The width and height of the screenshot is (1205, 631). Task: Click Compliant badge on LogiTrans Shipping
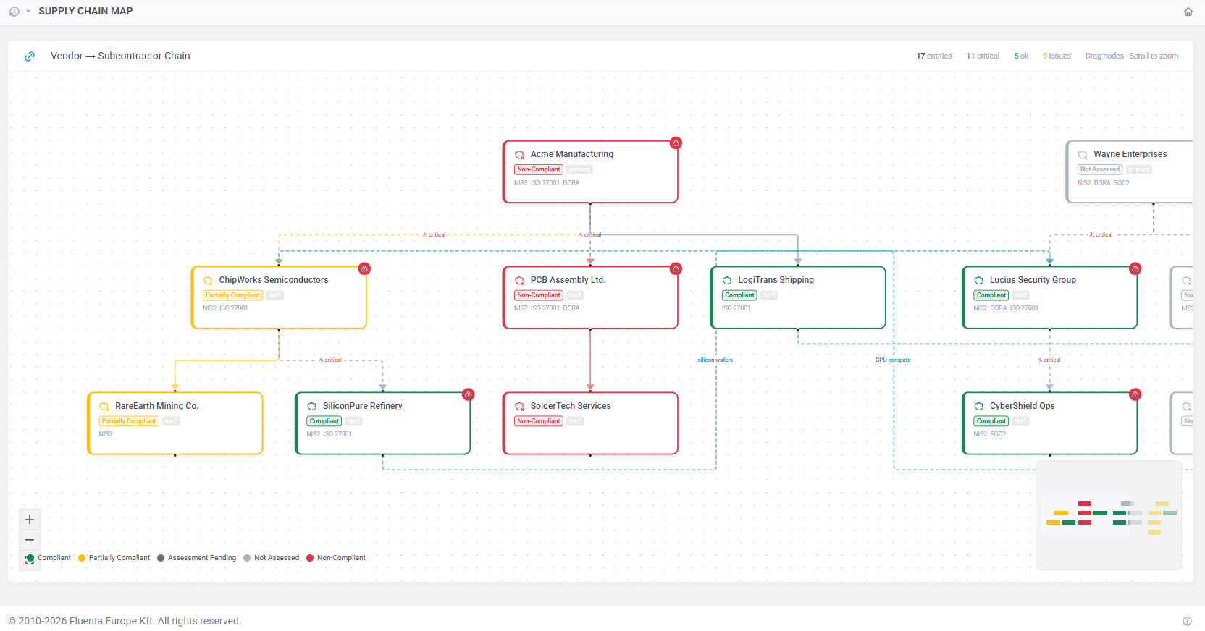pyautogui.click(x=739, y=295)
